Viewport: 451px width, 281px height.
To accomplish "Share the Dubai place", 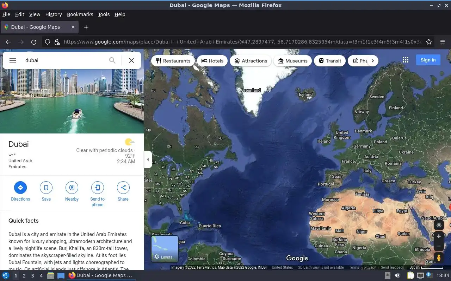I will point(123,191).
